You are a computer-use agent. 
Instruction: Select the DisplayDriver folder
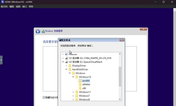click(79, 66)
